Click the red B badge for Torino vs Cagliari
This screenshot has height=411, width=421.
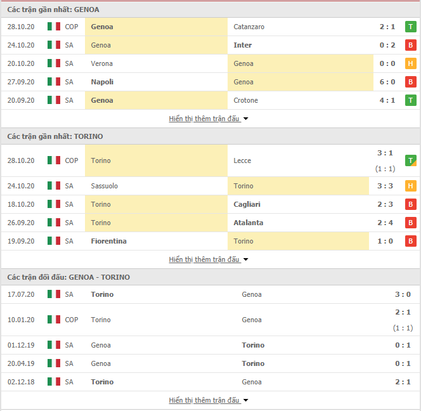pos(410,204)
